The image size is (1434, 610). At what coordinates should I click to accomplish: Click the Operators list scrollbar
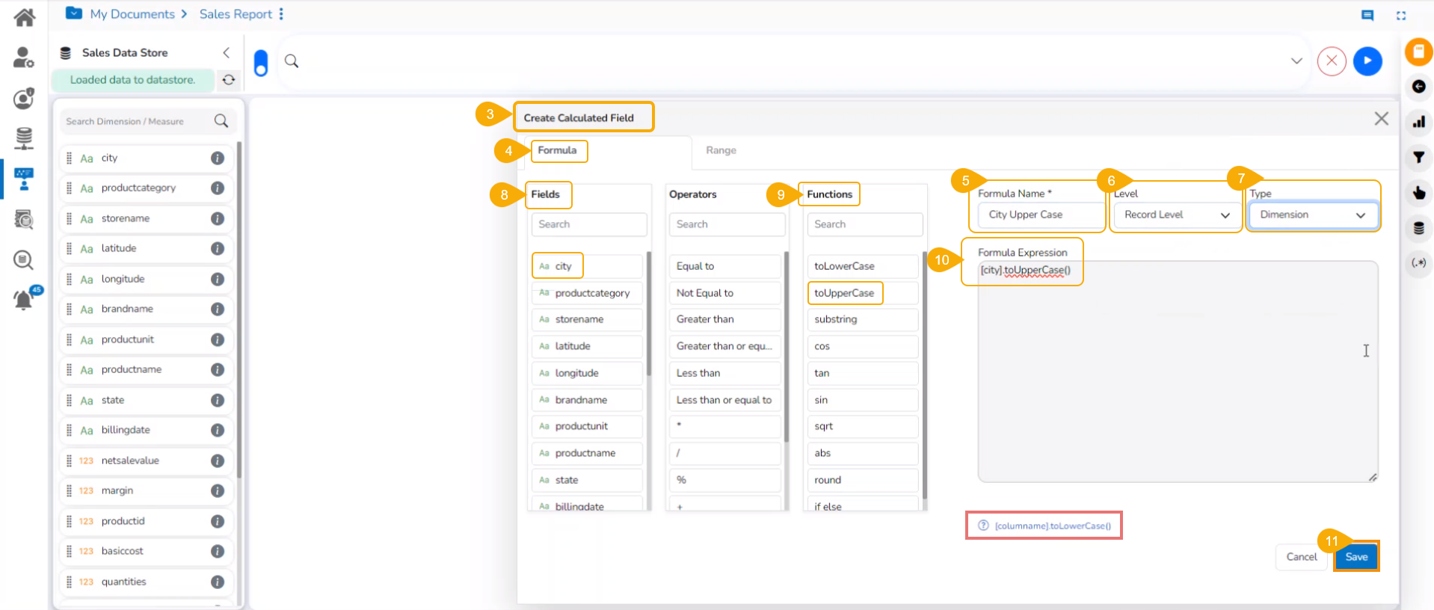click(786, 346)
